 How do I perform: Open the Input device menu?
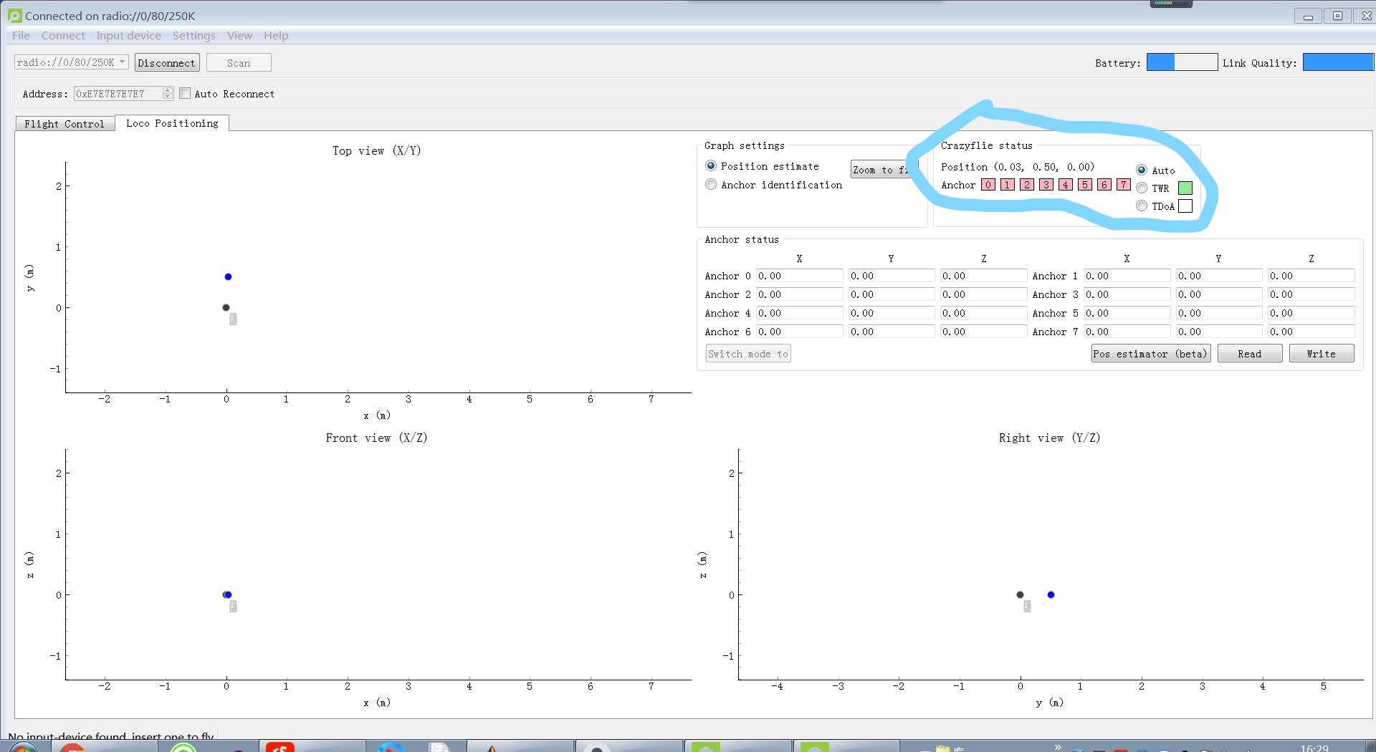128,36
